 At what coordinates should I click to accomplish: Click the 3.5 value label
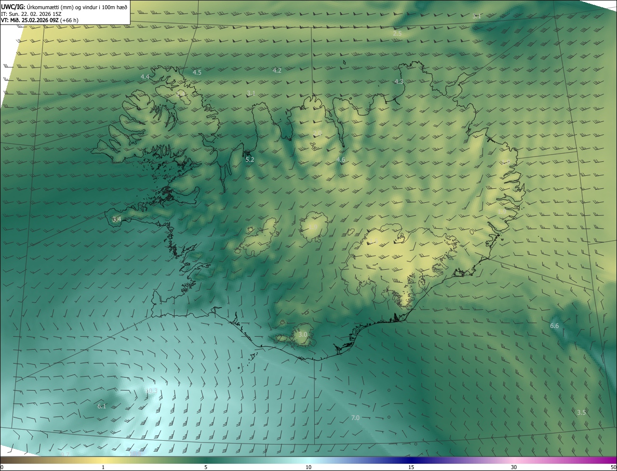click(581, 412)
